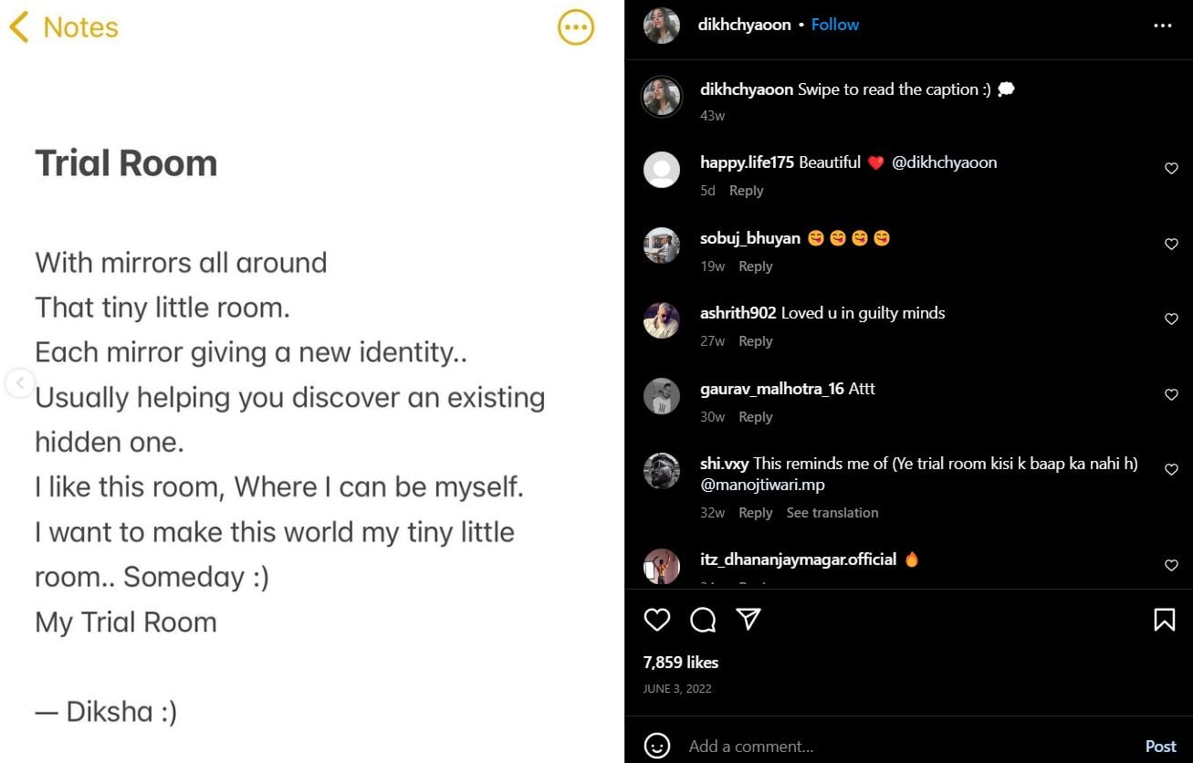
Task: Share the post with the paper plane icon
Action: (748, 620)
